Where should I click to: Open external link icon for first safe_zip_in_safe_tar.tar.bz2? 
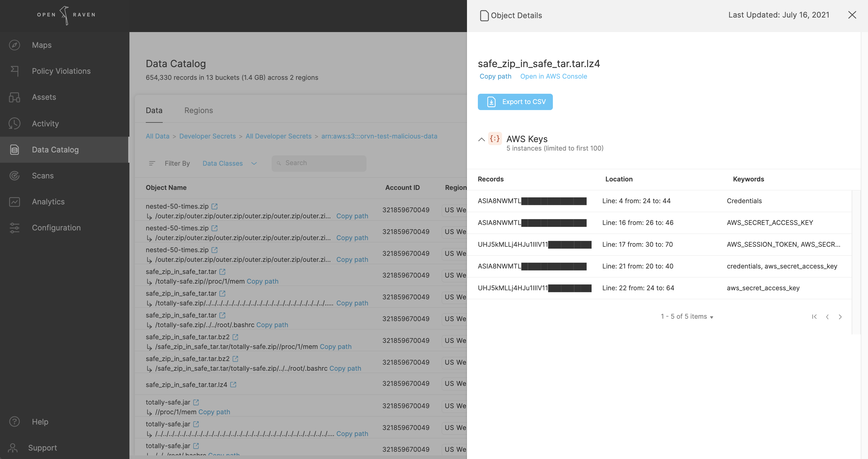236,337
